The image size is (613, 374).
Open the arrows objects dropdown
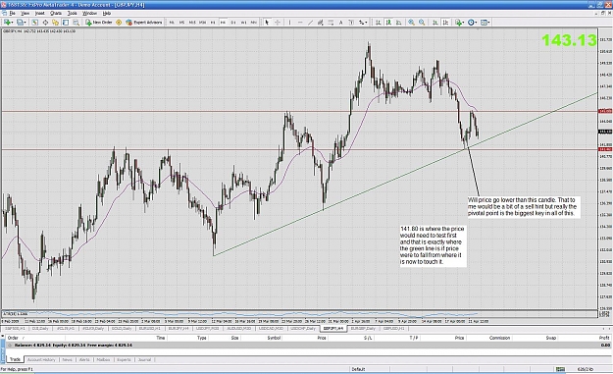coord(363,23)
